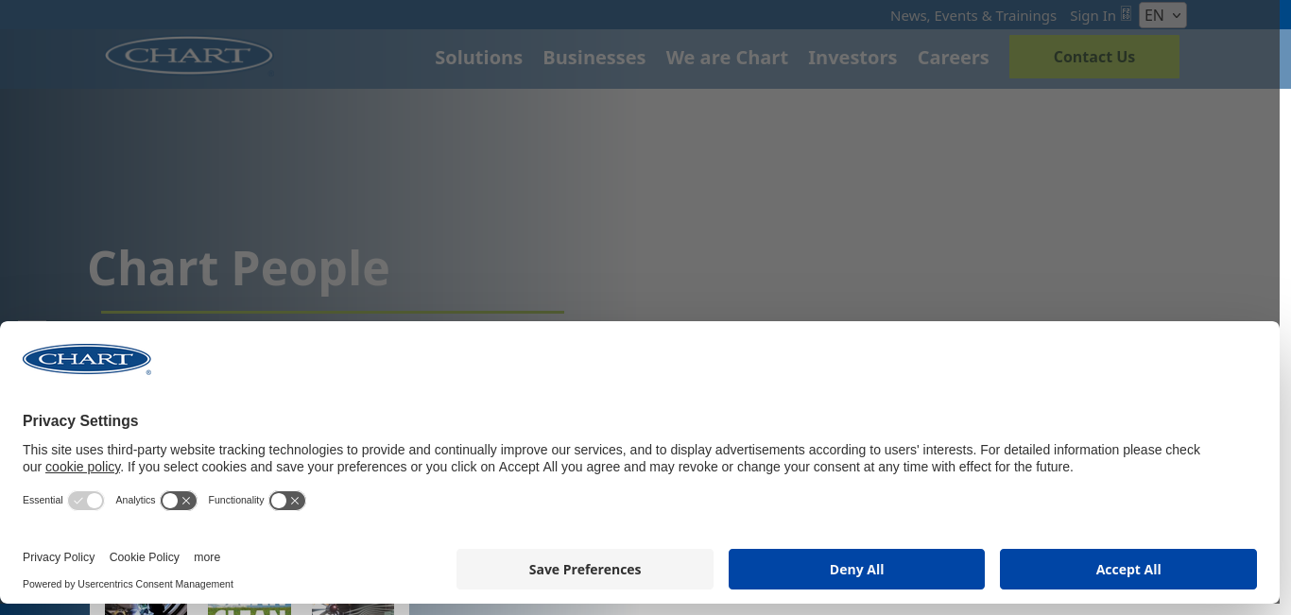Toggle the Essential cookie switch
The image size is (1291, 615).
86,501
